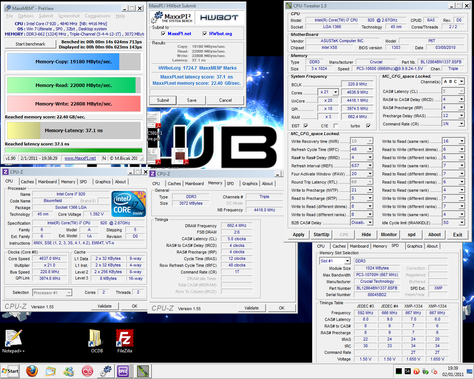
Task: Click the muted volume tray icon
Action: [434, 371]
